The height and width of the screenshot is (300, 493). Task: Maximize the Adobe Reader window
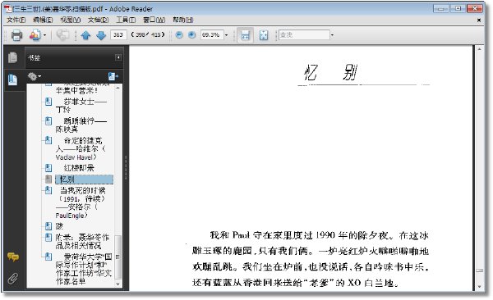(458, 8)
